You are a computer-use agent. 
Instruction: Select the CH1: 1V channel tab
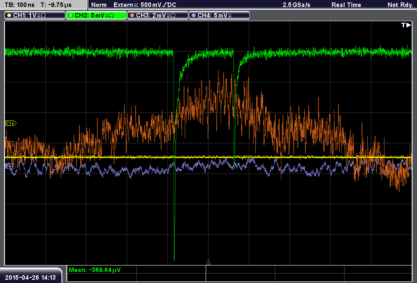coord(35,15)
